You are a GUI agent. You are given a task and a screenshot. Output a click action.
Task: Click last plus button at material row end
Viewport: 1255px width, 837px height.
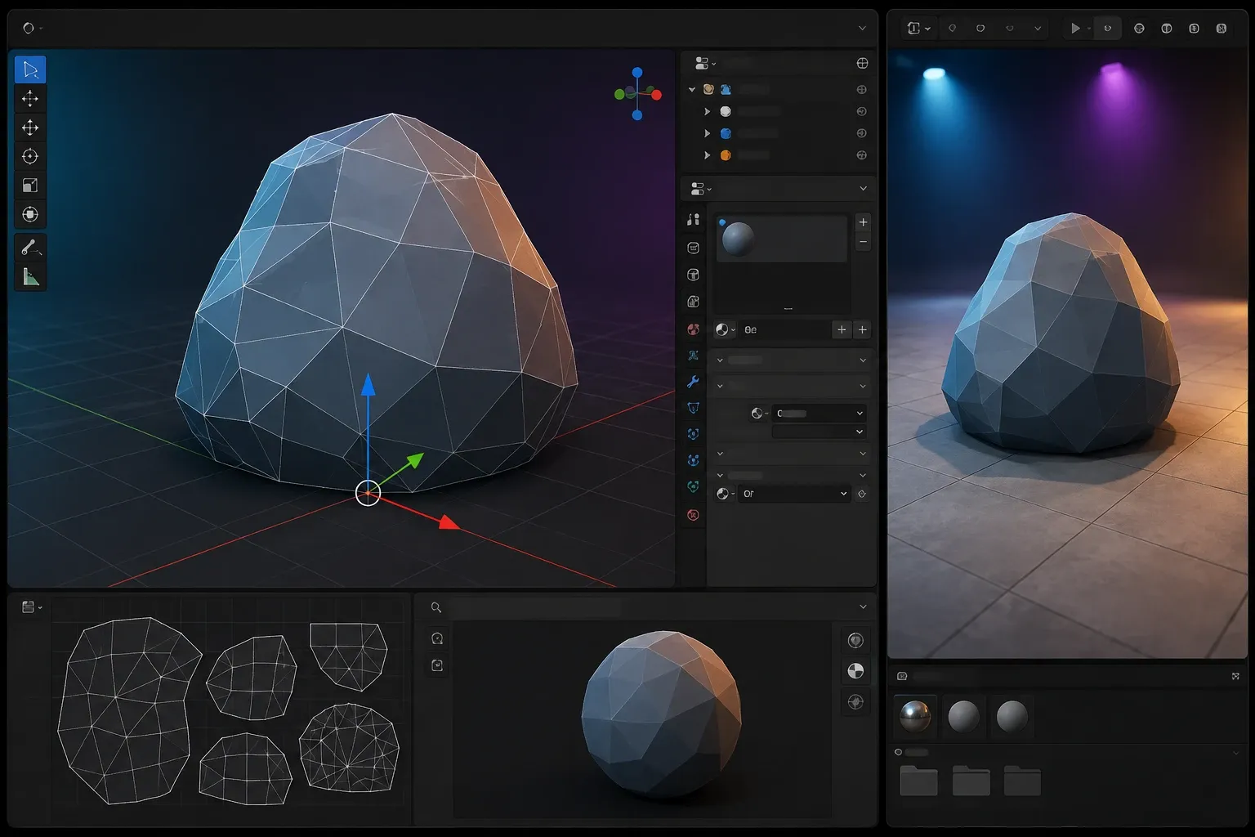(x=862, y=329)
